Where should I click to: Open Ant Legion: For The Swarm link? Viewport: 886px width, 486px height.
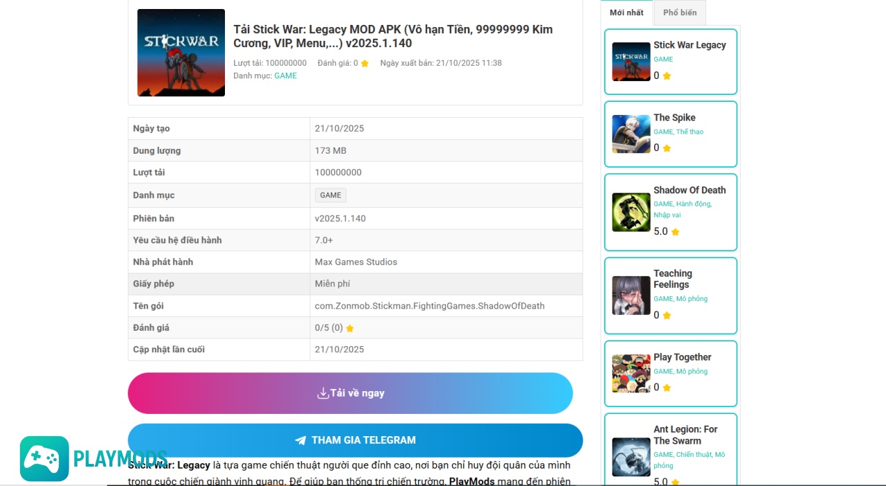point(685,435)
